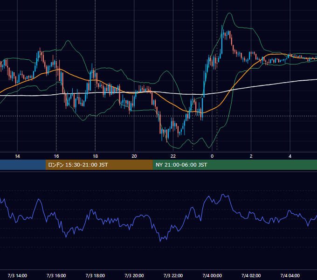Click the '14' hour label on upper chart axis

click(17, 156)
